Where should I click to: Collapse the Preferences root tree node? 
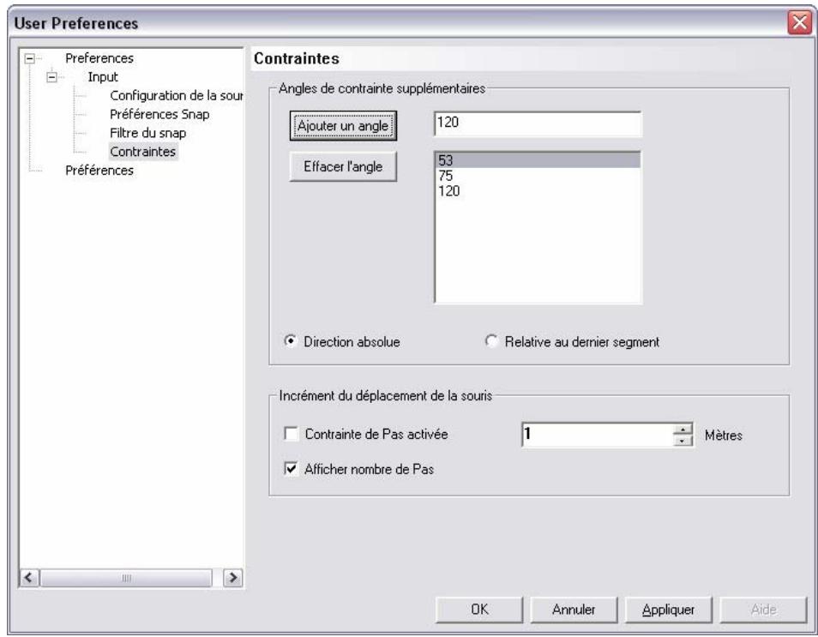click(32, 60)
